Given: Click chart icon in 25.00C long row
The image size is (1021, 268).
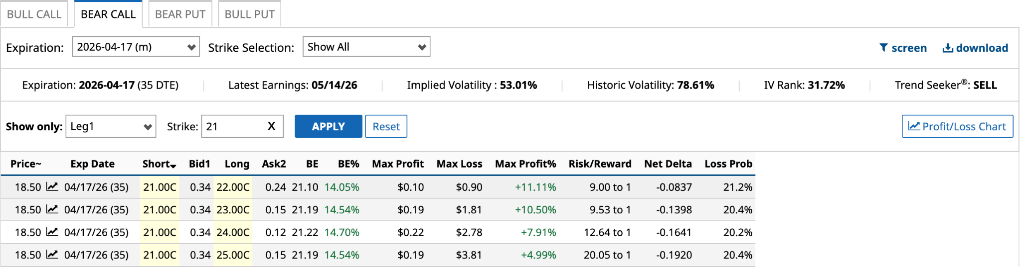Looking at the screenshot, I should pos(52,255).
